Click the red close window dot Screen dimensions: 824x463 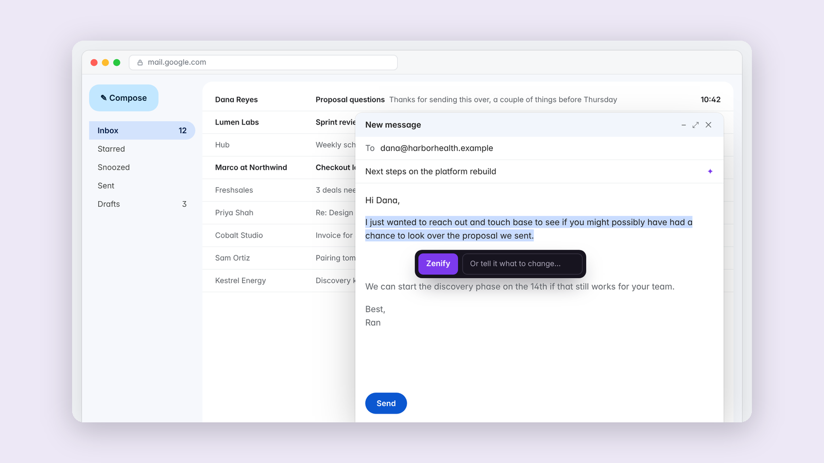tap(94, 62)
